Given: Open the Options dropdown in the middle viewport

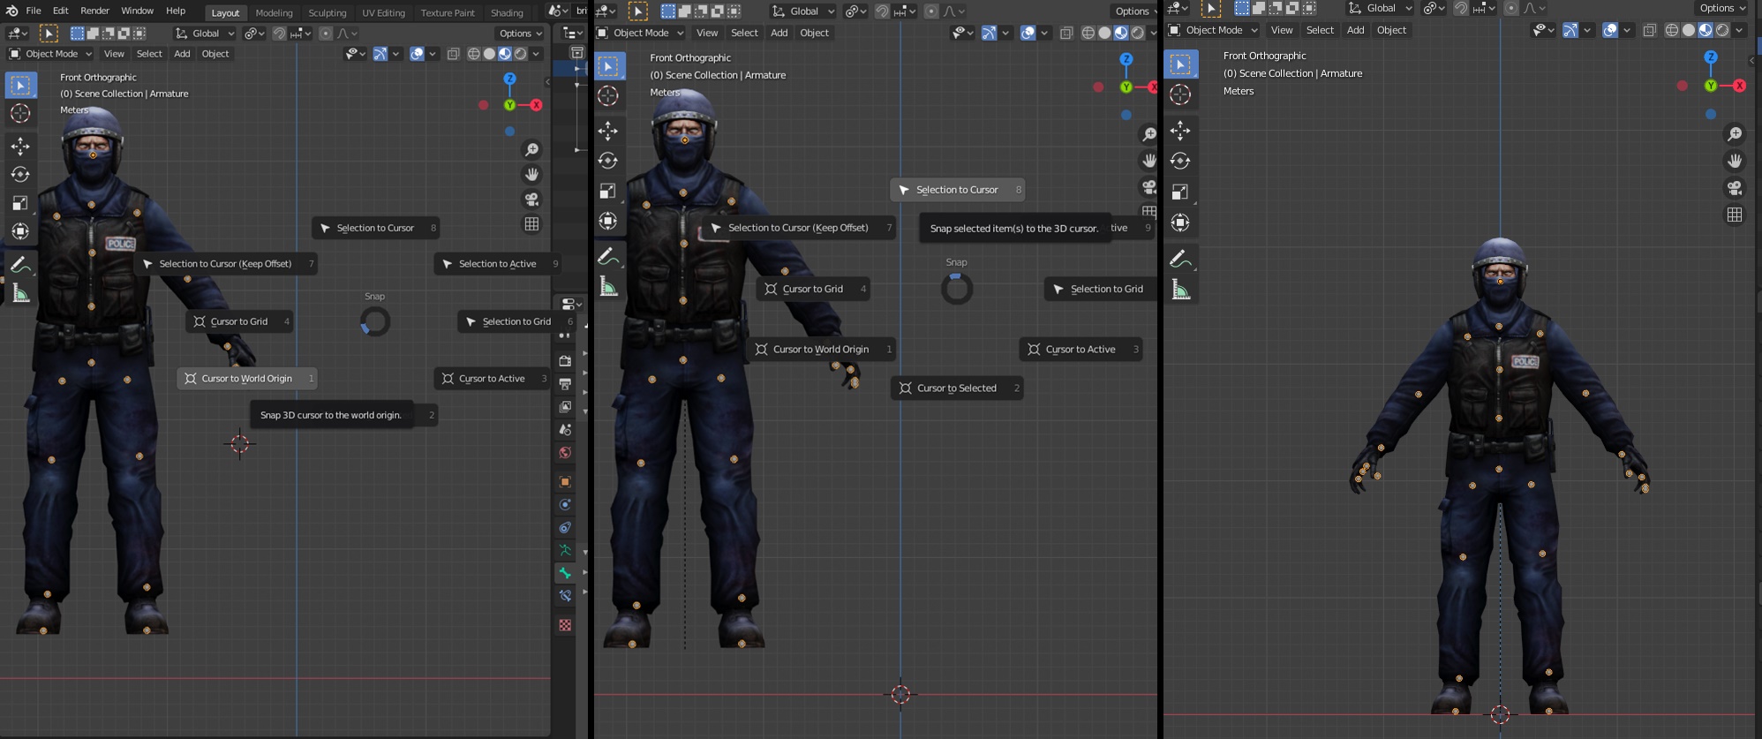Looking at the screenshot, I should (1133, 11).
